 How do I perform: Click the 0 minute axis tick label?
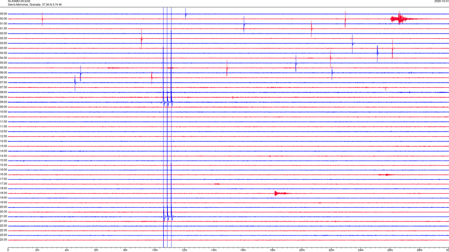(8, 250)
